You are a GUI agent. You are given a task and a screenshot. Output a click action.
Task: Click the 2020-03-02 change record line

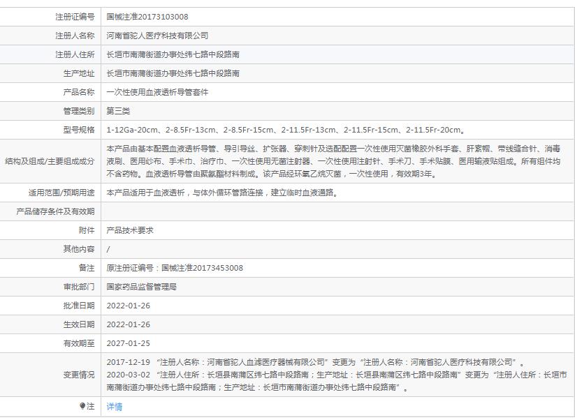(337, 381)
